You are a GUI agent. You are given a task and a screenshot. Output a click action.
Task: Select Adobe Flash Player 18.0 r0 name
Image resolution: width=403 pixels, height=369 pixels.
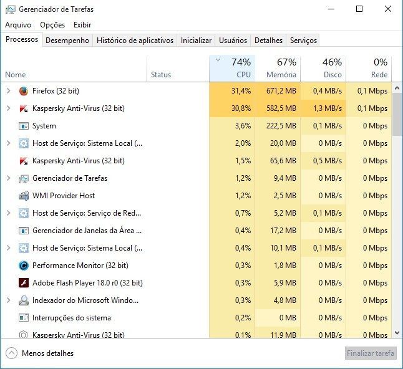[87, 283]
